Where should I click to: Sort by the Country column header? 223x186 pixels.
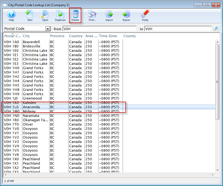(76, 36)
